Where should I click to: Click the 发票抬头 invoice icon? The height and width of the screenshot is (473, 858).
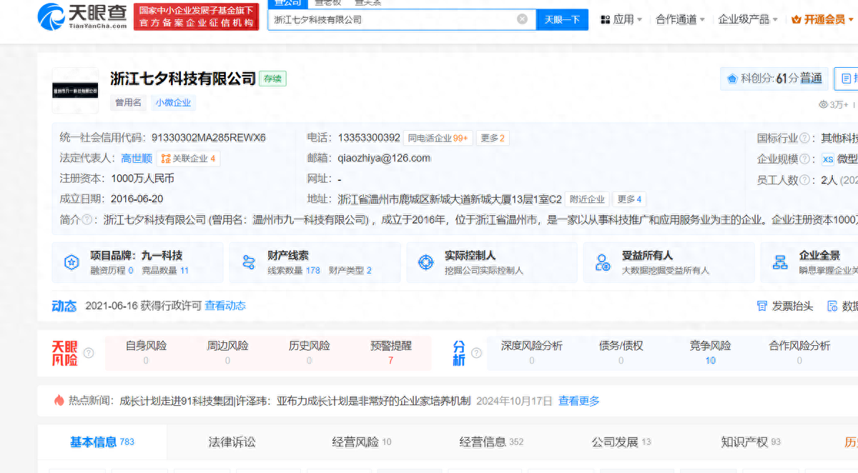(762, 306)
